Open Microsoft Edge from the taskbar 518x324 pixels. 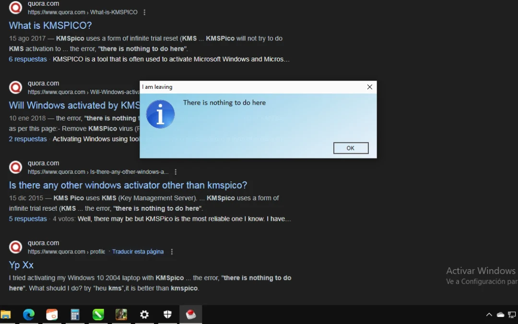tap(29, 314)
